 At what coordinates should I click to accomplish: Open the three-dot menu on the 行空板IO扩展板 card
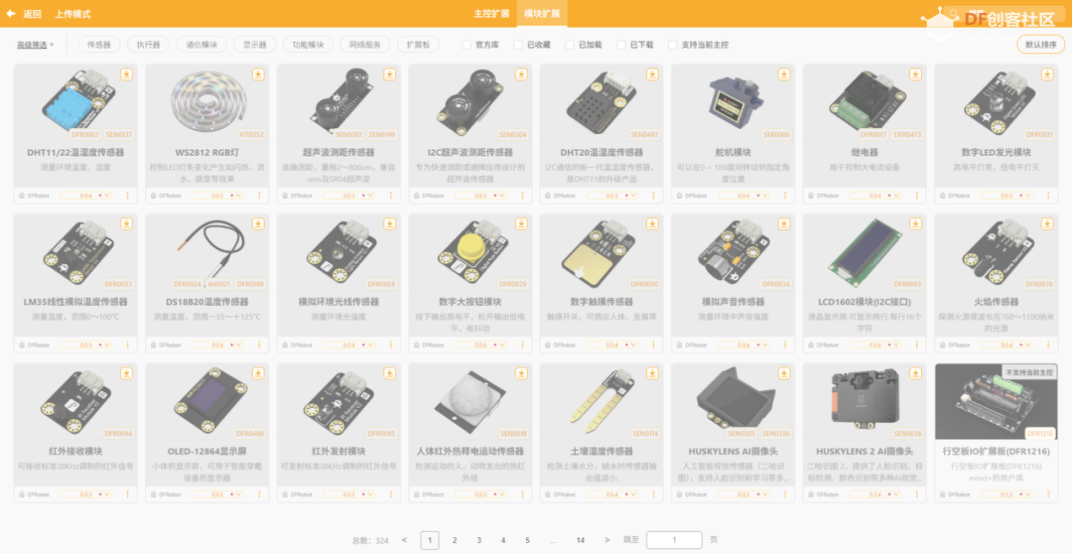(x=1048, y=494)
